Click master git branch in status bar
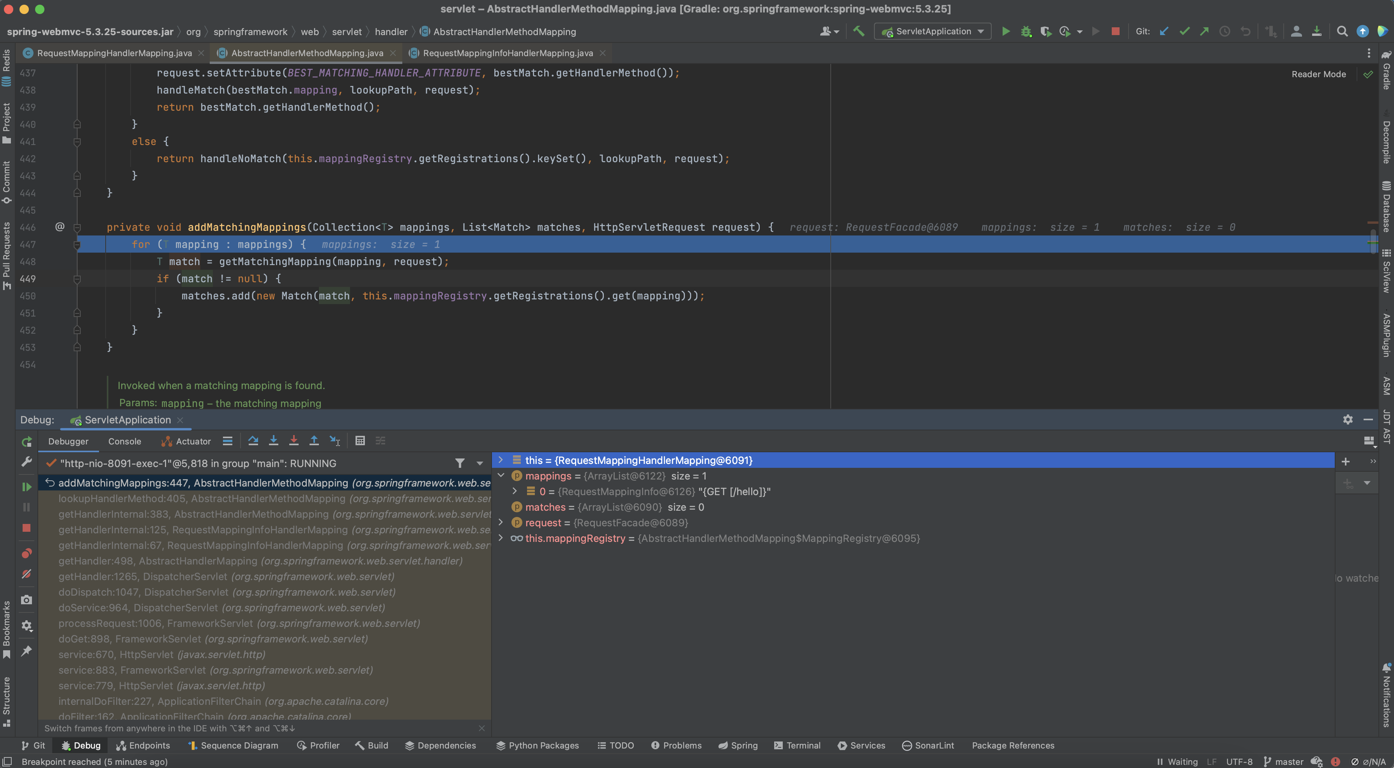 1288,761
